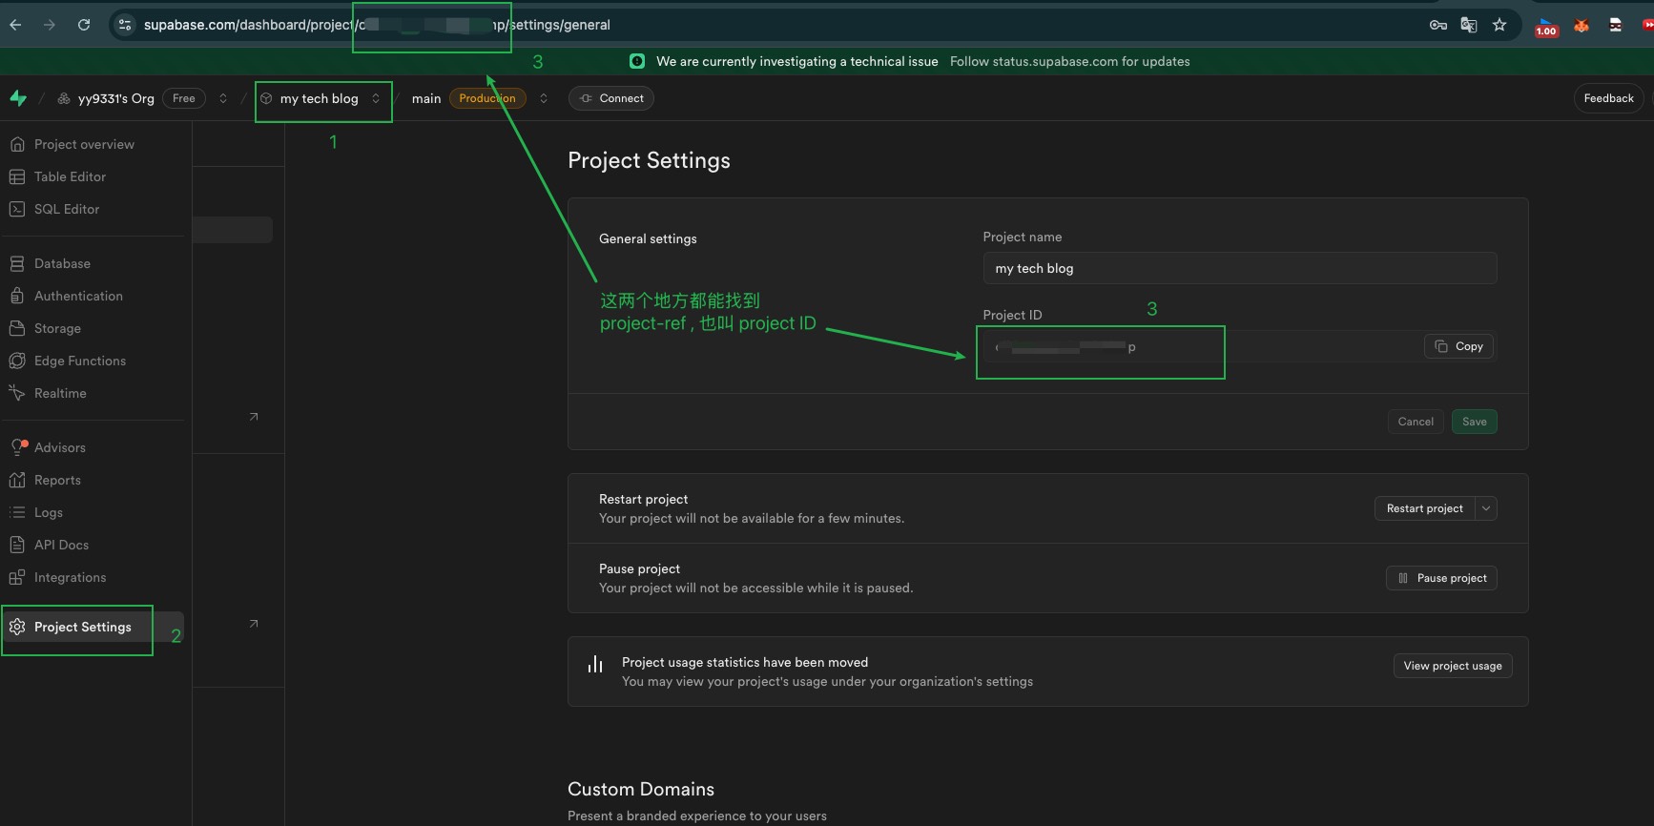Click the Integrations icon

tap(17, 577)
